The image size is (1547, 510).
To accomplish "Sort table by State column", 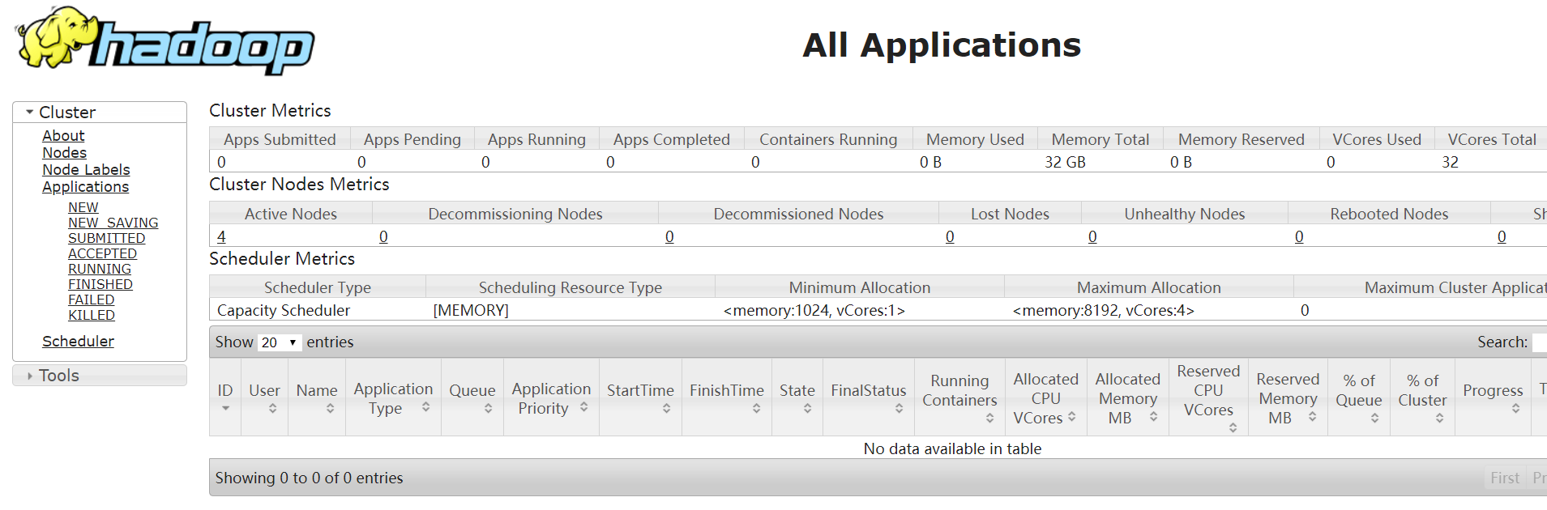I will tap(797, 397).
